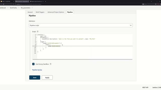Go to Dashboard breadcrumb

pos(3,8)
